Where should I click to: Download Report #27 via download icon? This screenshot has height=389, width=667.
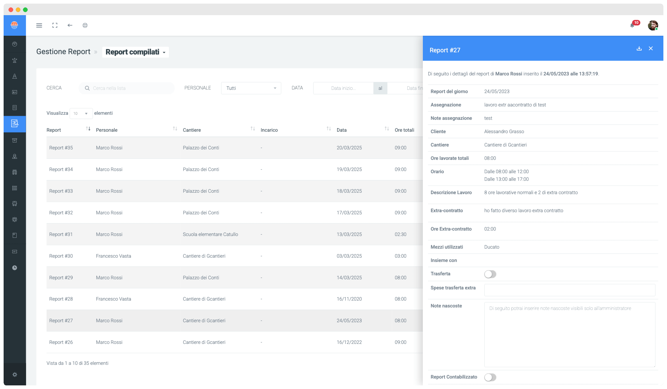tap(639, 49)
